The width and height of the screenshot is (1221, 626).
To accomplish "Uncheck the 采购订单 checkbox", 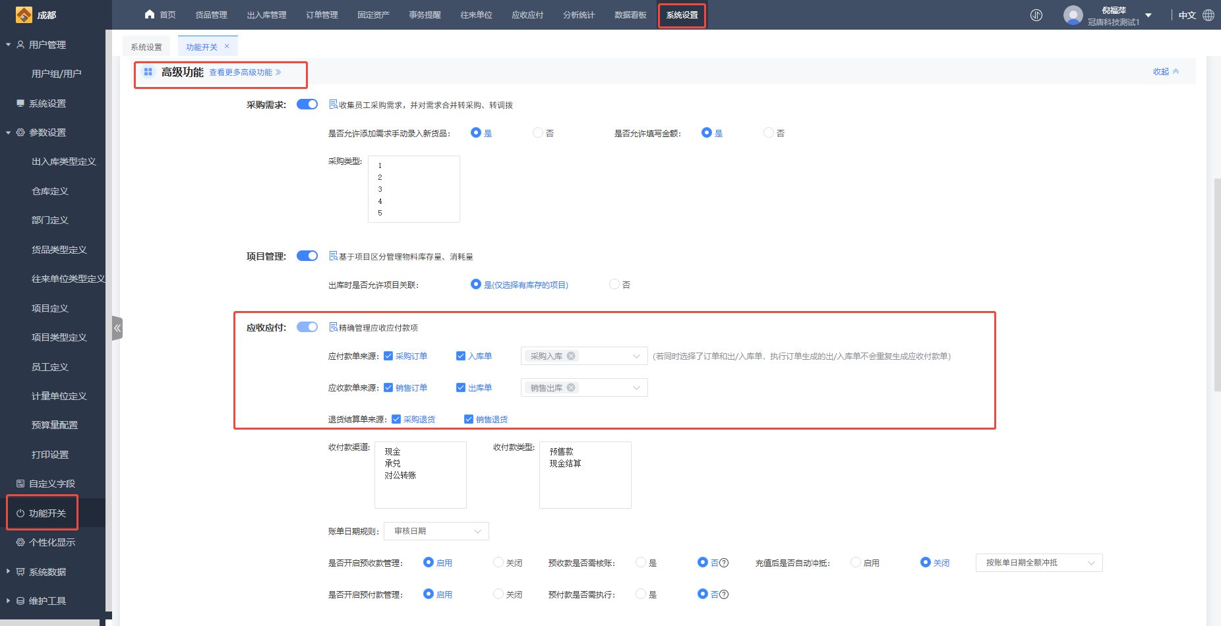I will (x=388, y=356).
